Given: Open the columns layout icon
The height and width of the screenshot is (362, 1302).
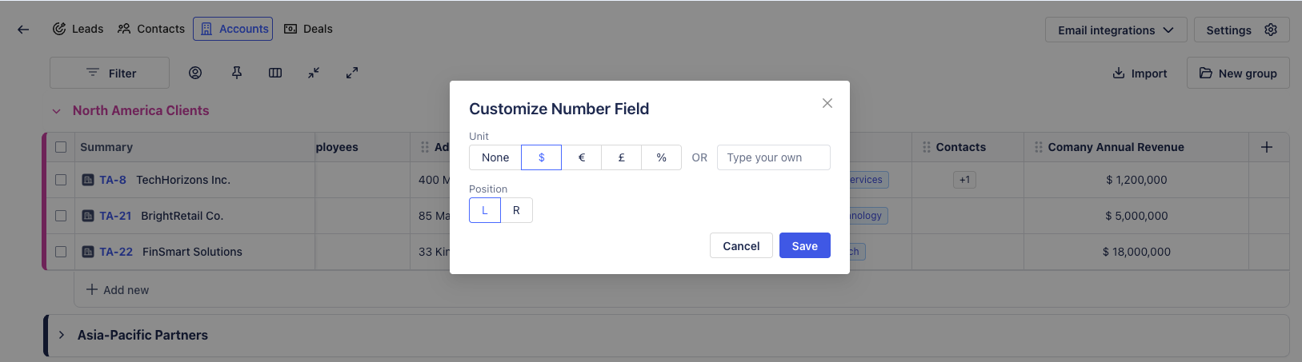Looking at the screenshot, I should (275, 73).
